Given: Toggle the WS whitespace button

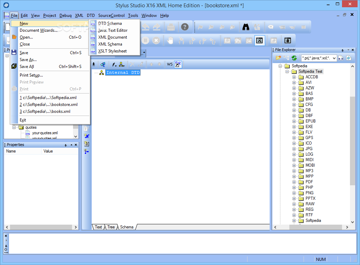Looking at the screenshot, I should (x=170, y=64).
